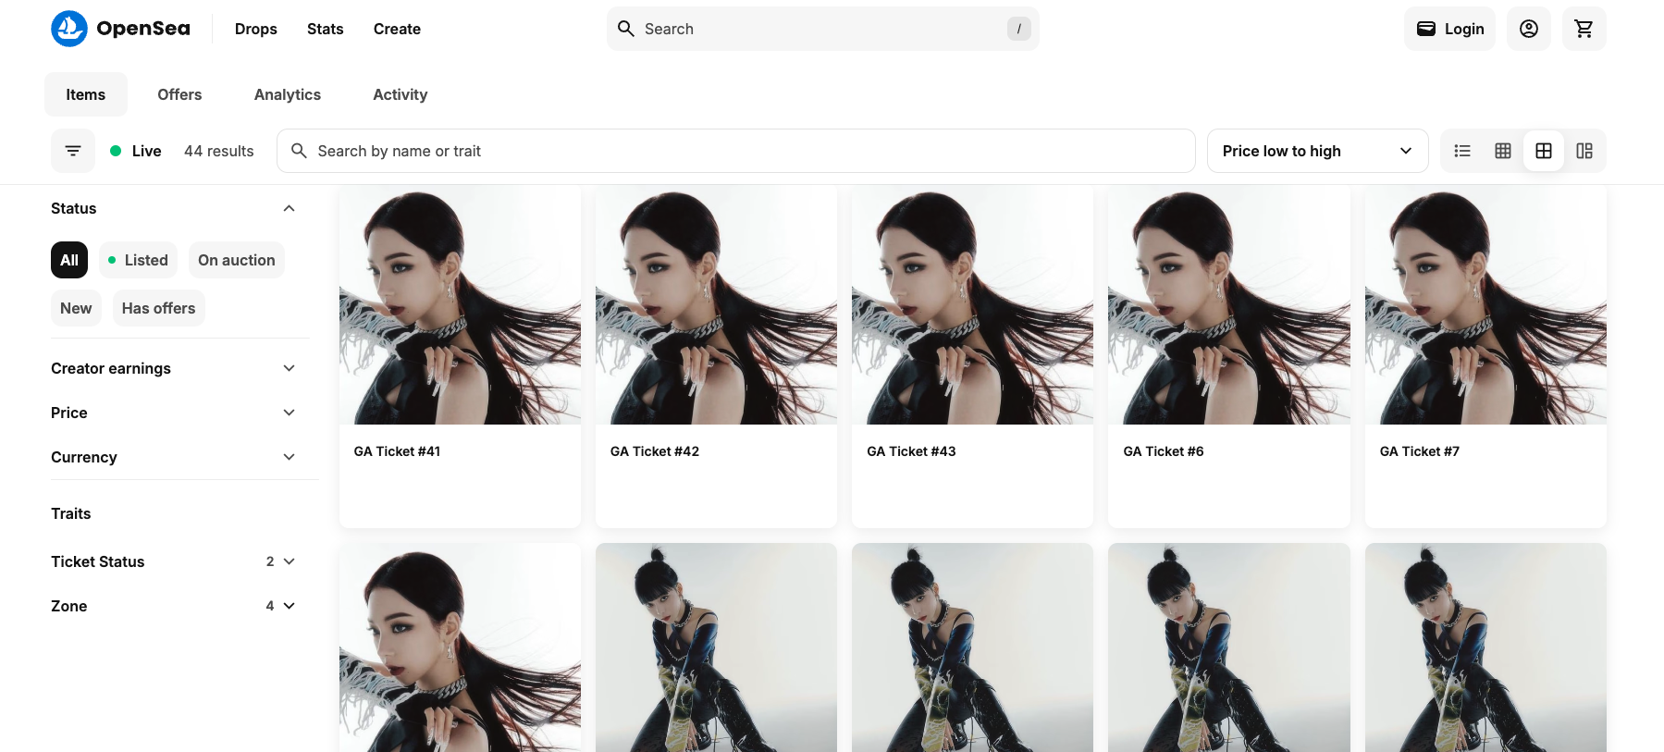
Task: Toggle the filter sidebar icon
Action: tap(73, 151)
